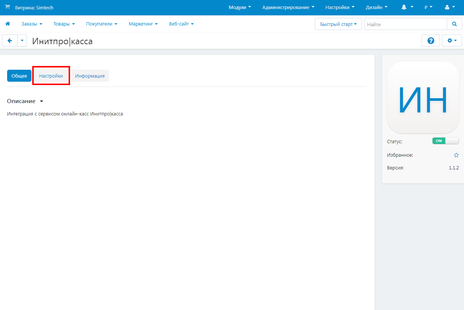Expand the Товары menu
The height and width of the screenshot is (310, 464).
coord(64,24)
